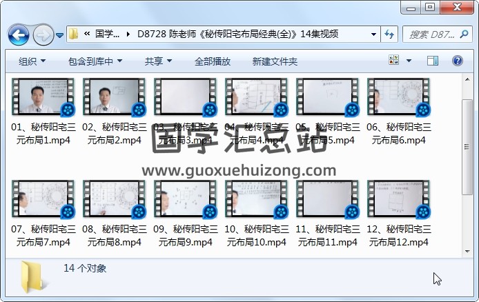
Task: Toggle the preview pane button
Action: tap(433, 61)
